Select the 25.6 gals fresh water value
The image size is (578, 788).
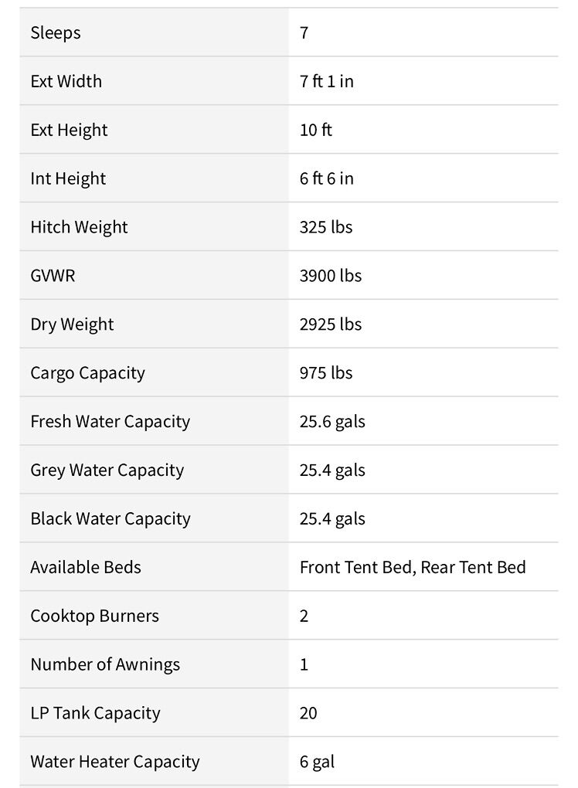click(332, 422)
